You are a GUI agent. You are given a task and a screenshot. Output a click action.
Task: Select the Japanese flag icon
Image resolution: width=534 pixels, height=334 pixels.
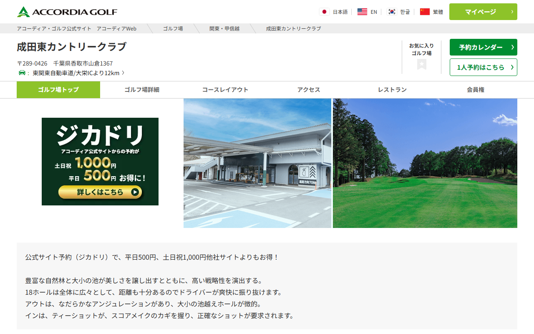(325, 12)
